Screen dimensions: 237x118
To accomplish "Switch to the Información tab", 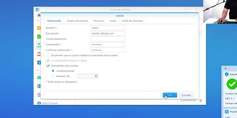I will (54, 21).
